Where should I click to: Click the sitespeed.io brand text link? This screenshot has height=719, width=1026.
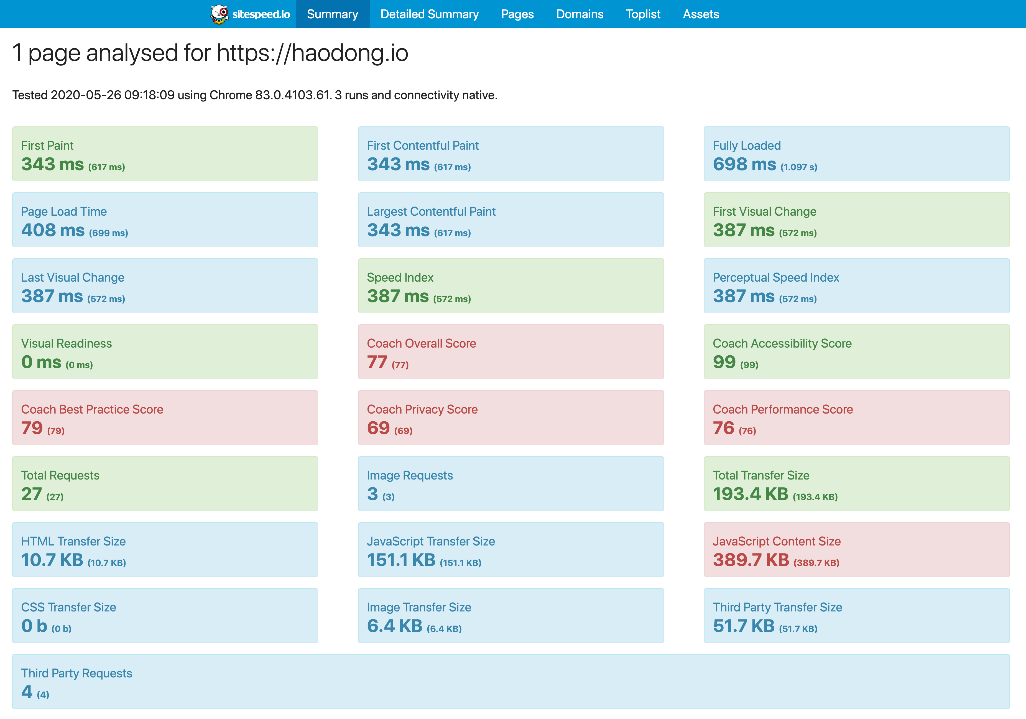pyautogui.click(x=261, y=14)
